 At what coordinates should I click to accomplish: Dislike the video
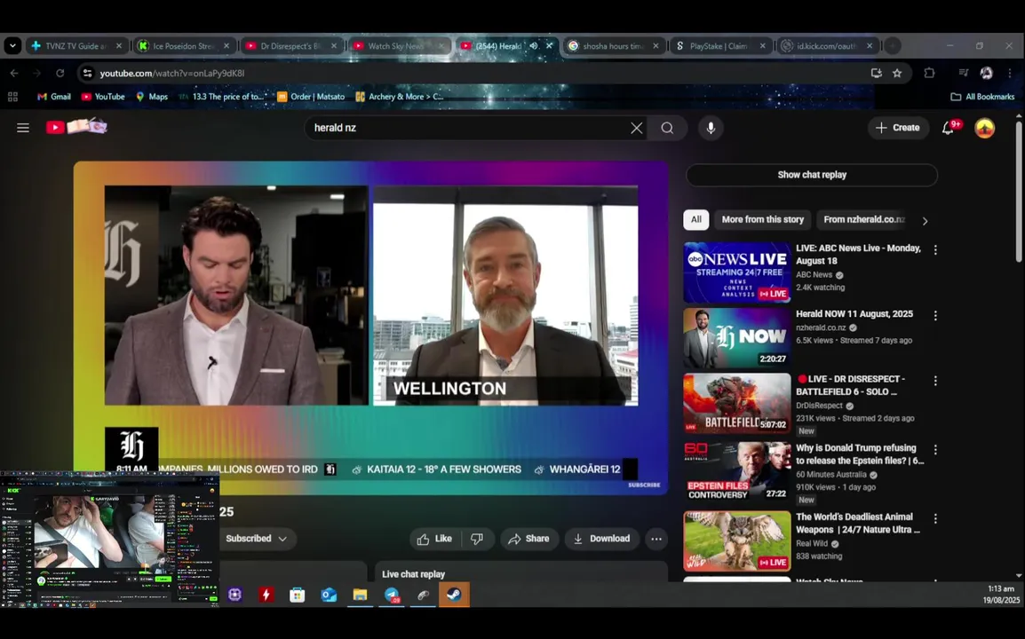pos(477,539)
